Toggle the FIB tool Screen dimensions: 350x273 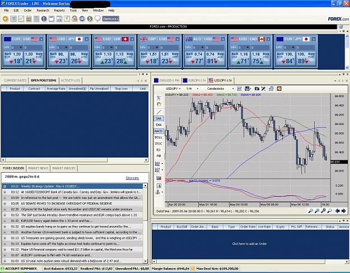pos(158,156)
